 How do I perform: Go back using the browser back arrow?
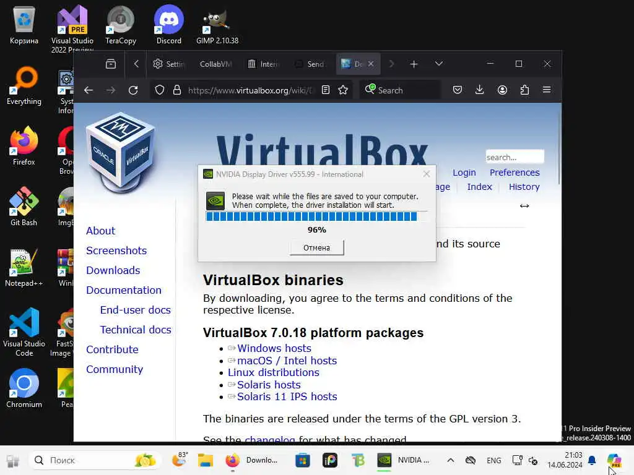[89, 90]
